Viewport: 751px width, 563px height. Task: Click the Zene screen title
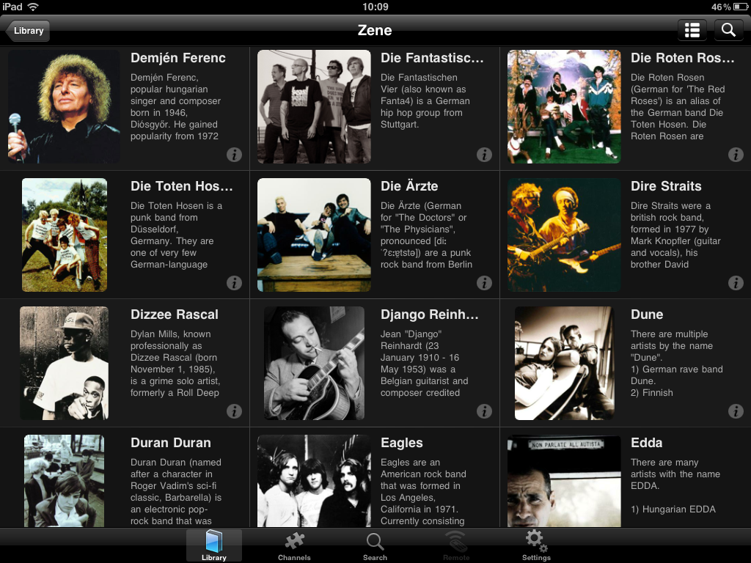(x=375, y=31)
